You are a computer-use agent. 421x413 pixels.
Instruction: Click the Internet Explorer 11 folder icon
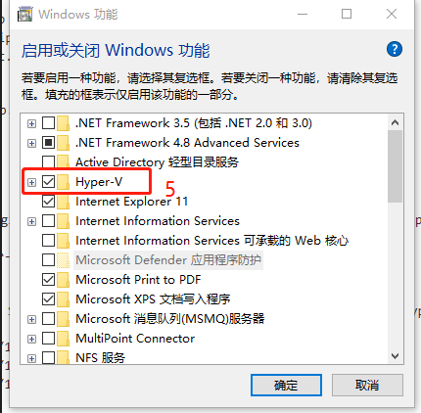(x=63, y=202)
